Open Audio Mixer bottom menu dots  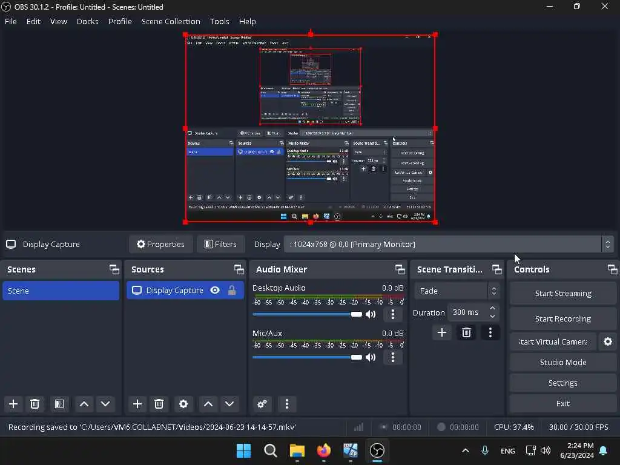pyautogui.click(x=287, y=404)
